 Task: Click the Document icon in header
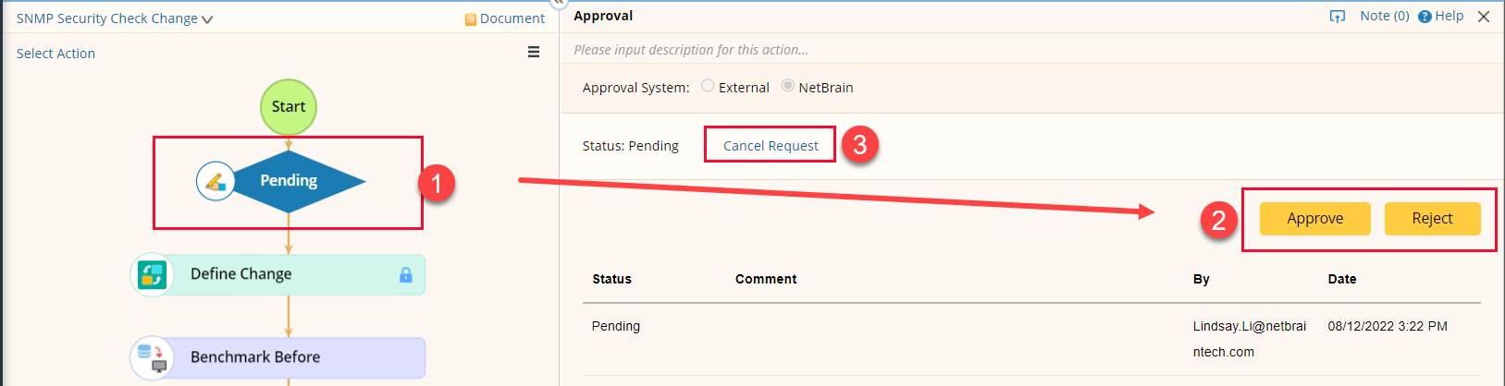[x=471, y=19]
